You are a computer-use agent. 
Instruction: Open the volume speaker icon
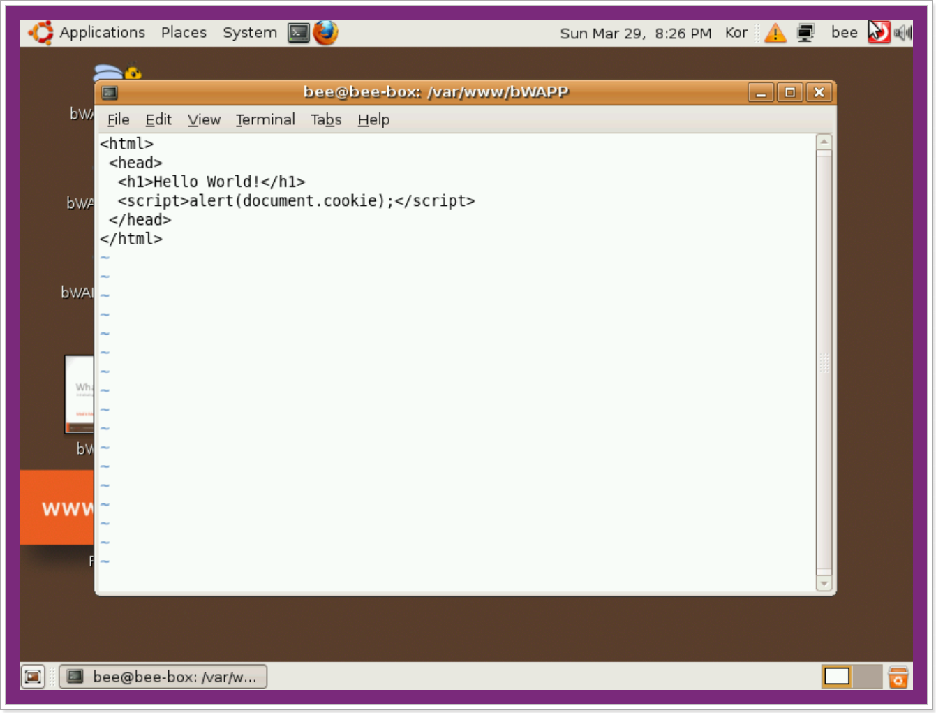point(903,32)
